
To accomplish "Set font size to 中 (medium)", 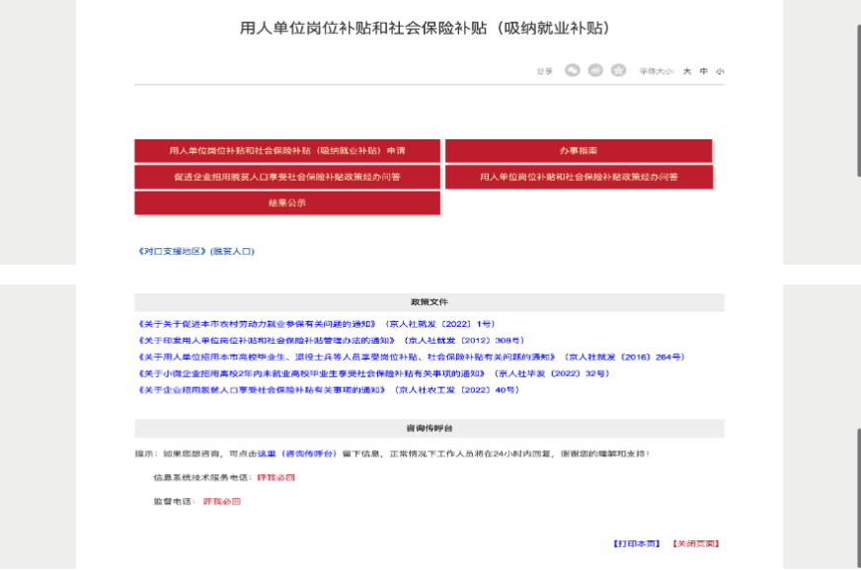I will (703, 71).
